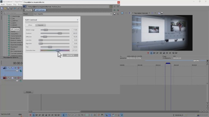Click the loop region marker on the timeline
Viewport: 209px width, 117px height.
click(168, 63)
